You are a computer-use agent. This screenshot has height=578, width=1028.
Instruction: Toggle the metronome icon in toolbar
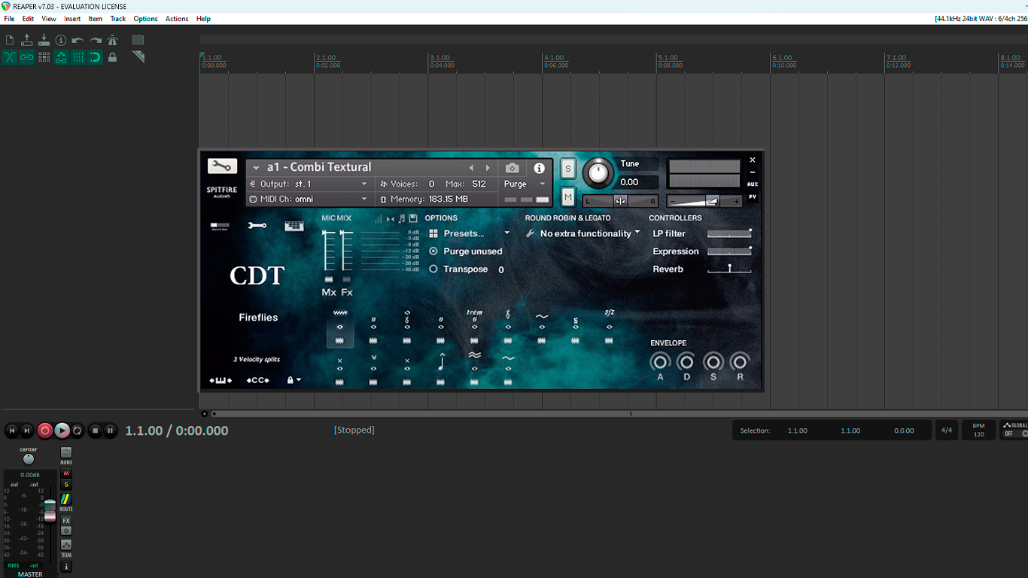(x=113, y=40)
